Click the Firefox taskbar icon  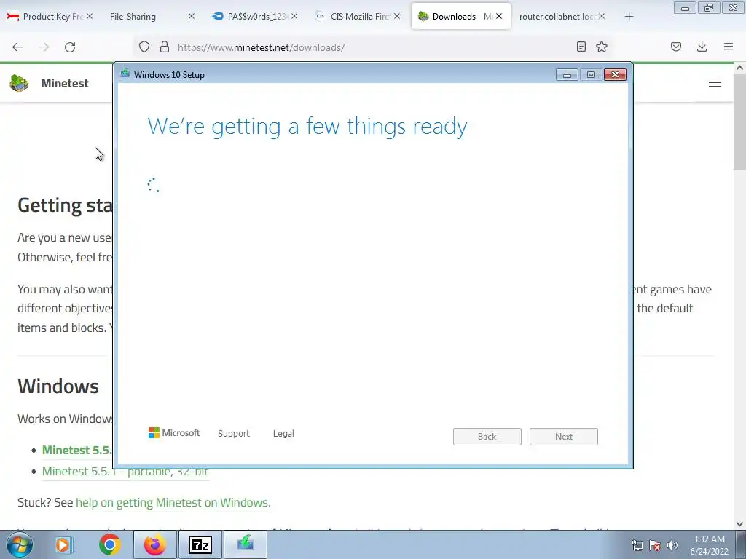[x=154, y=544]
